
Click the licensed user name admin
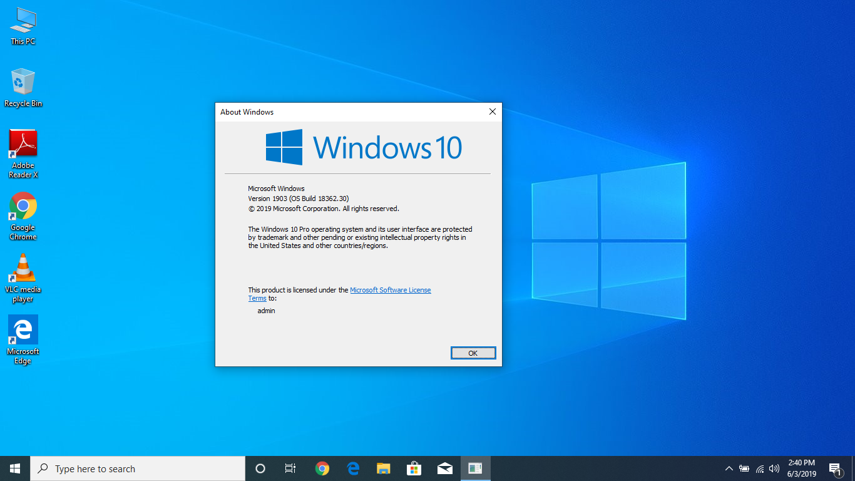pyautogui.click(x=266, y=311)
